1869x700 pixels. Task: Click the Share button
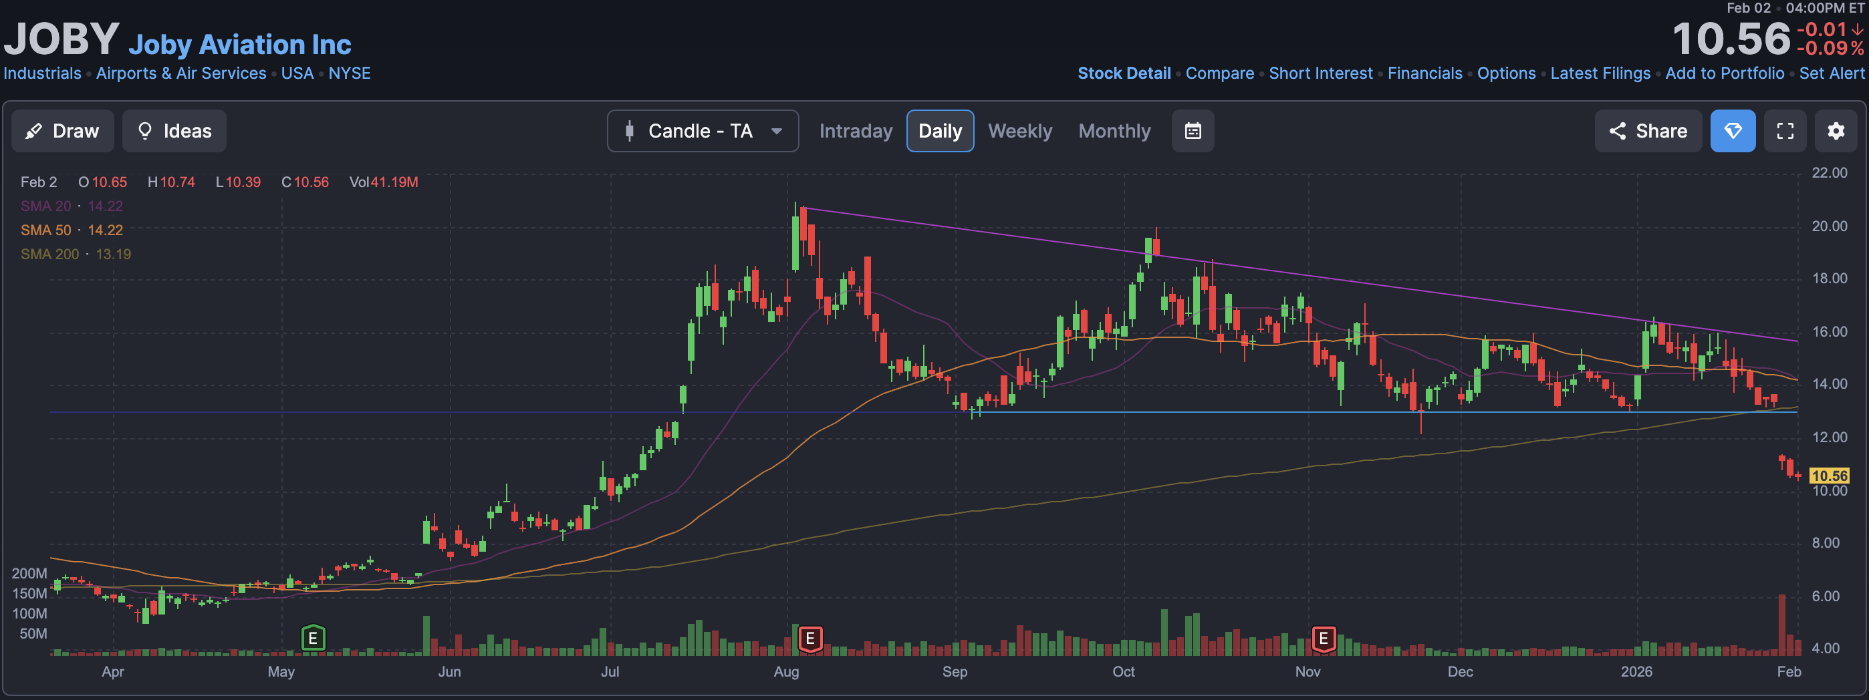pyautogui.click(x=1648, y=131)
